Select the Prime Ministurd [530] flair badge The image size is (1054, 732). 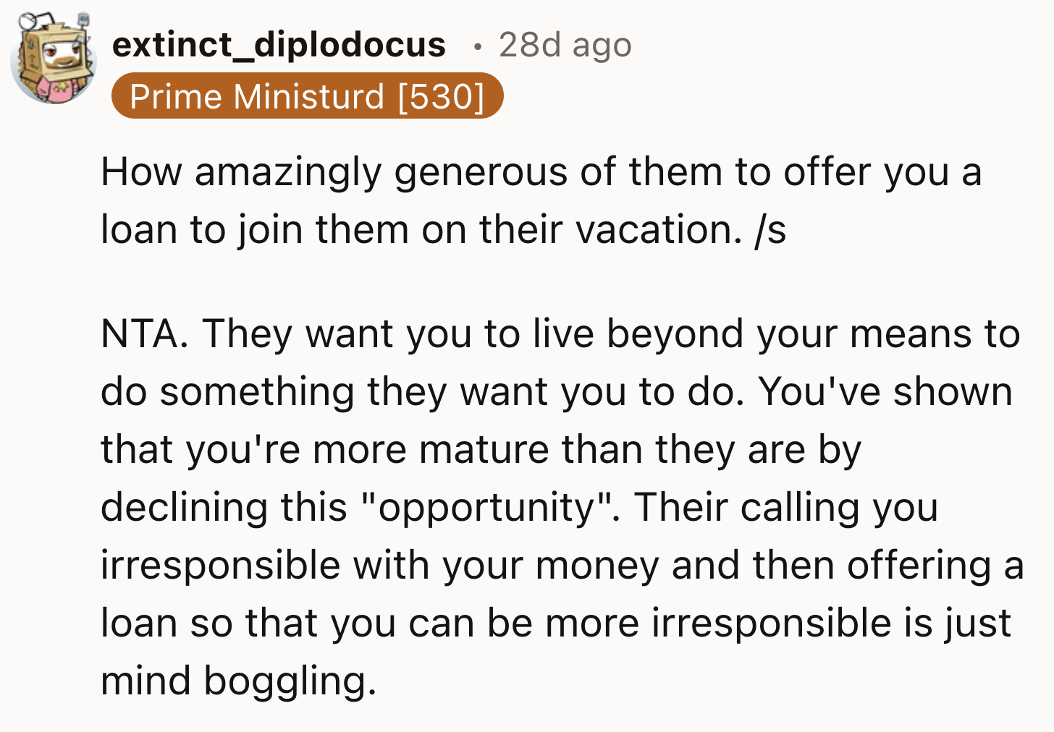pos(307,95)
